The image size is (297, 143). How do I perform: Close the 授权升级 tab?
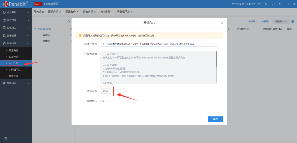[60, 12]
